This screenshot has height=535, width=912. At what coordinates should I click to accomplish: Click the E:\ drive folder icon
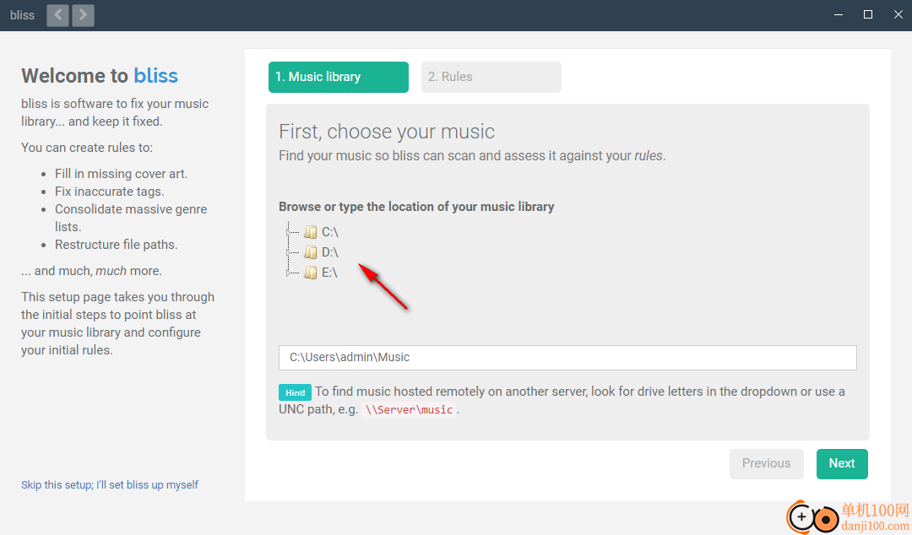click(x=311, y=273)
